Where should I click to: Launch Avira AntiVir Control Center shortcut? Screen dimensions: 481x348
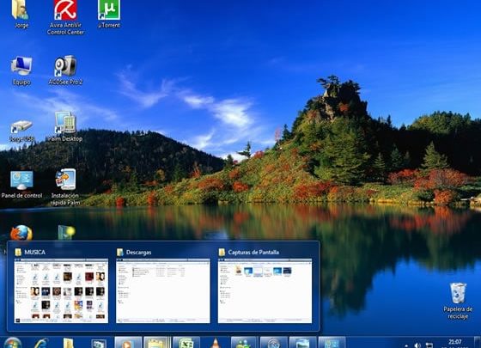(x=65, y=17)
